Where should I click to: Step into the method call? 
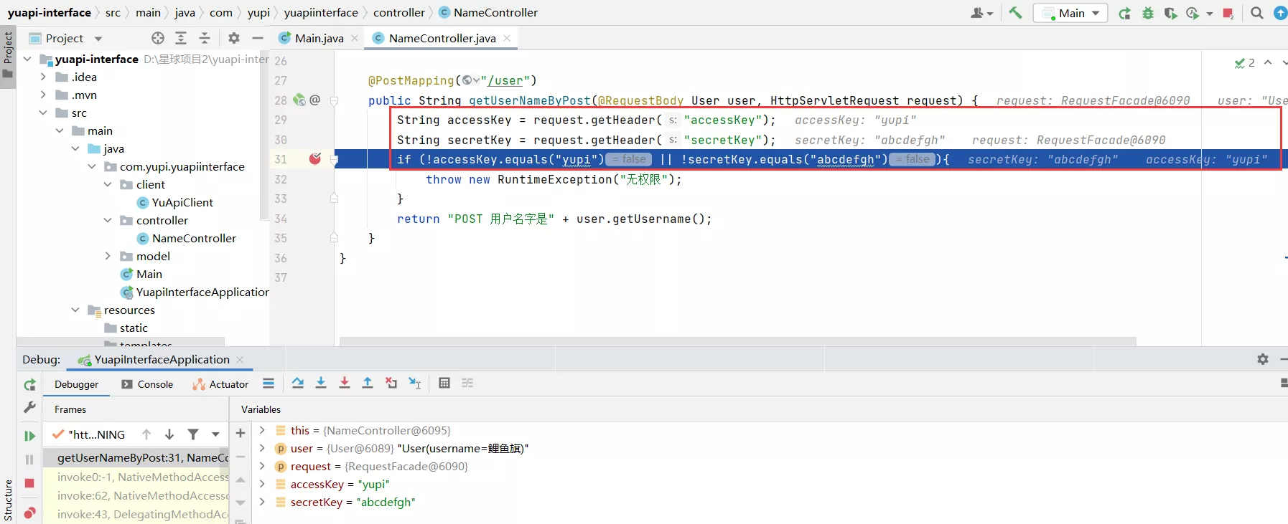[321, 384]
